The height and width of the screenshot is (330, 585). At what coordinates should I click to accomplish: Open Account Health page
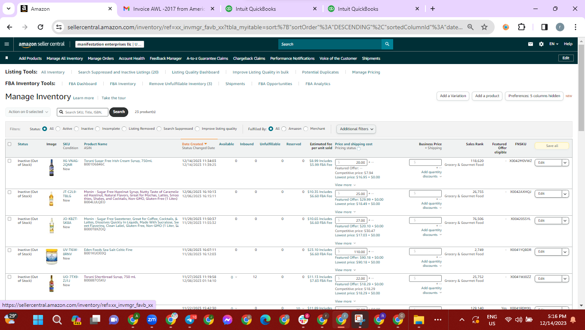coord(132,58)
